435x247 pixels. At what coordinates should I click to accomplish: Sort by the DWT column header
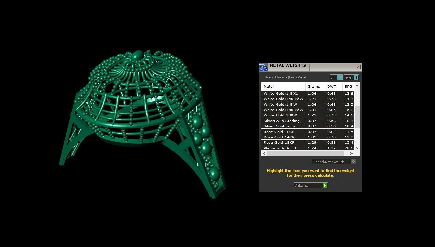click(x=334, y=86)
